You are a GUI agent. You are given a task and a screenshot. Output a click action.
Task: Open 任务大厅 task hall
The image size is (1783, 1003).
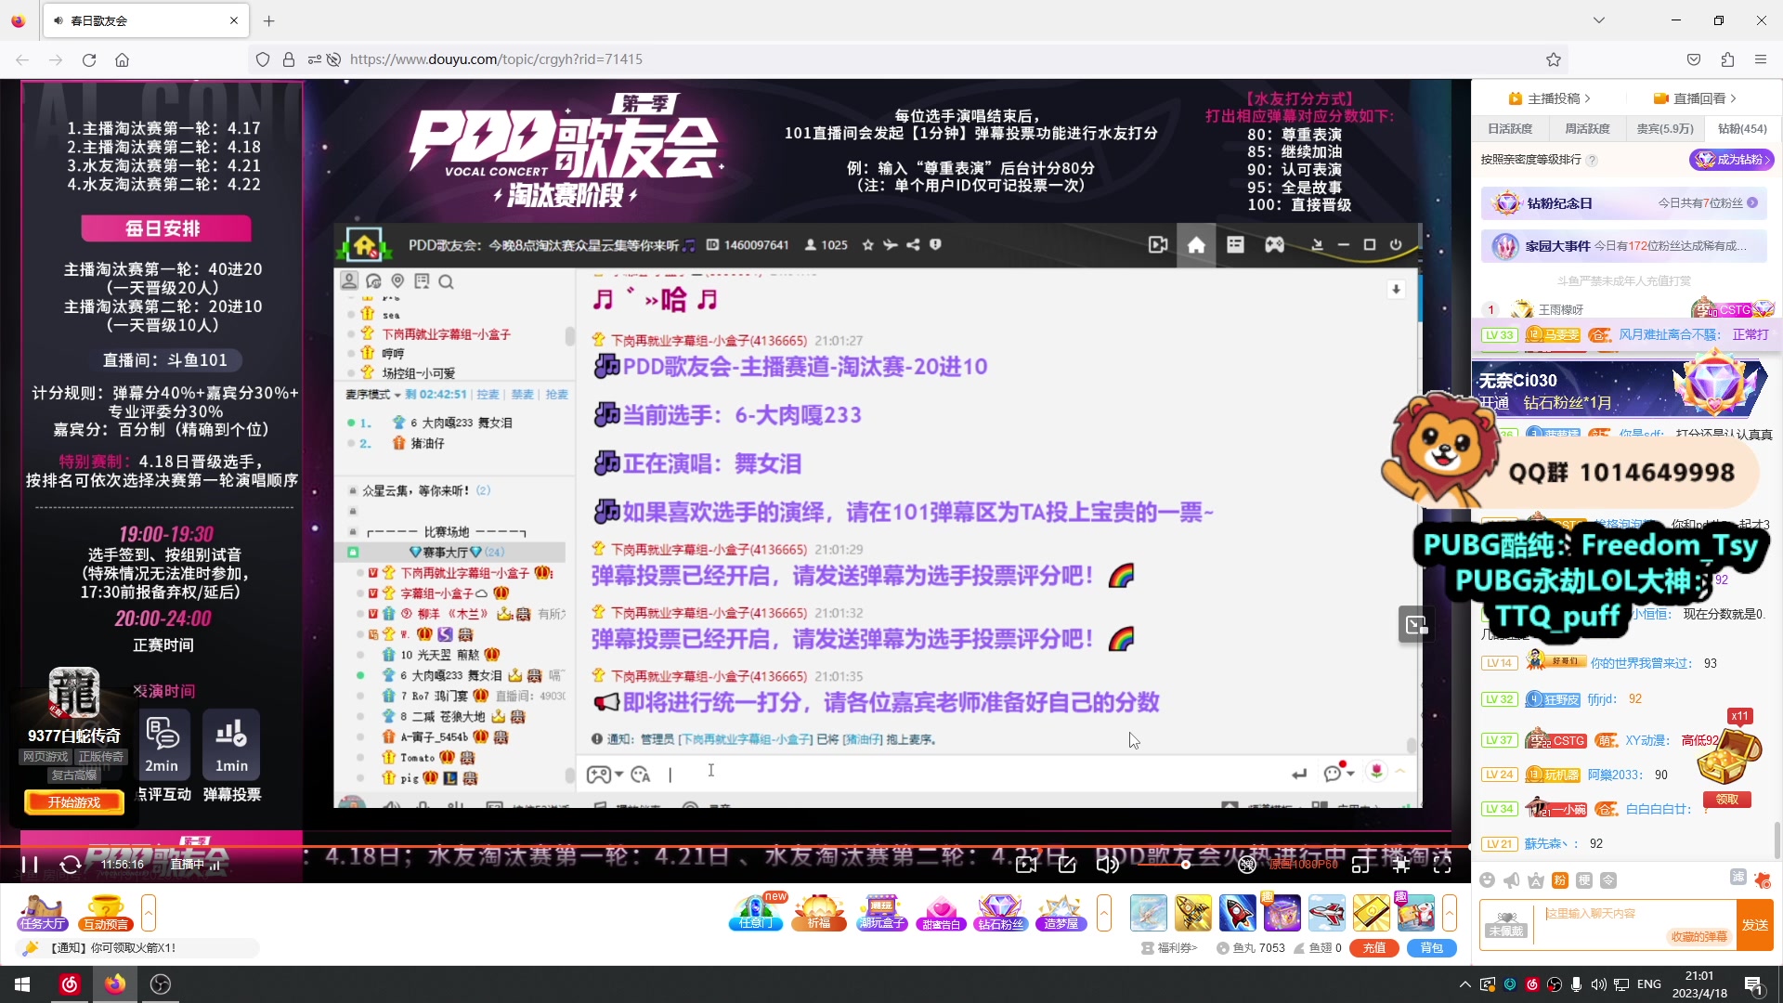42,913
